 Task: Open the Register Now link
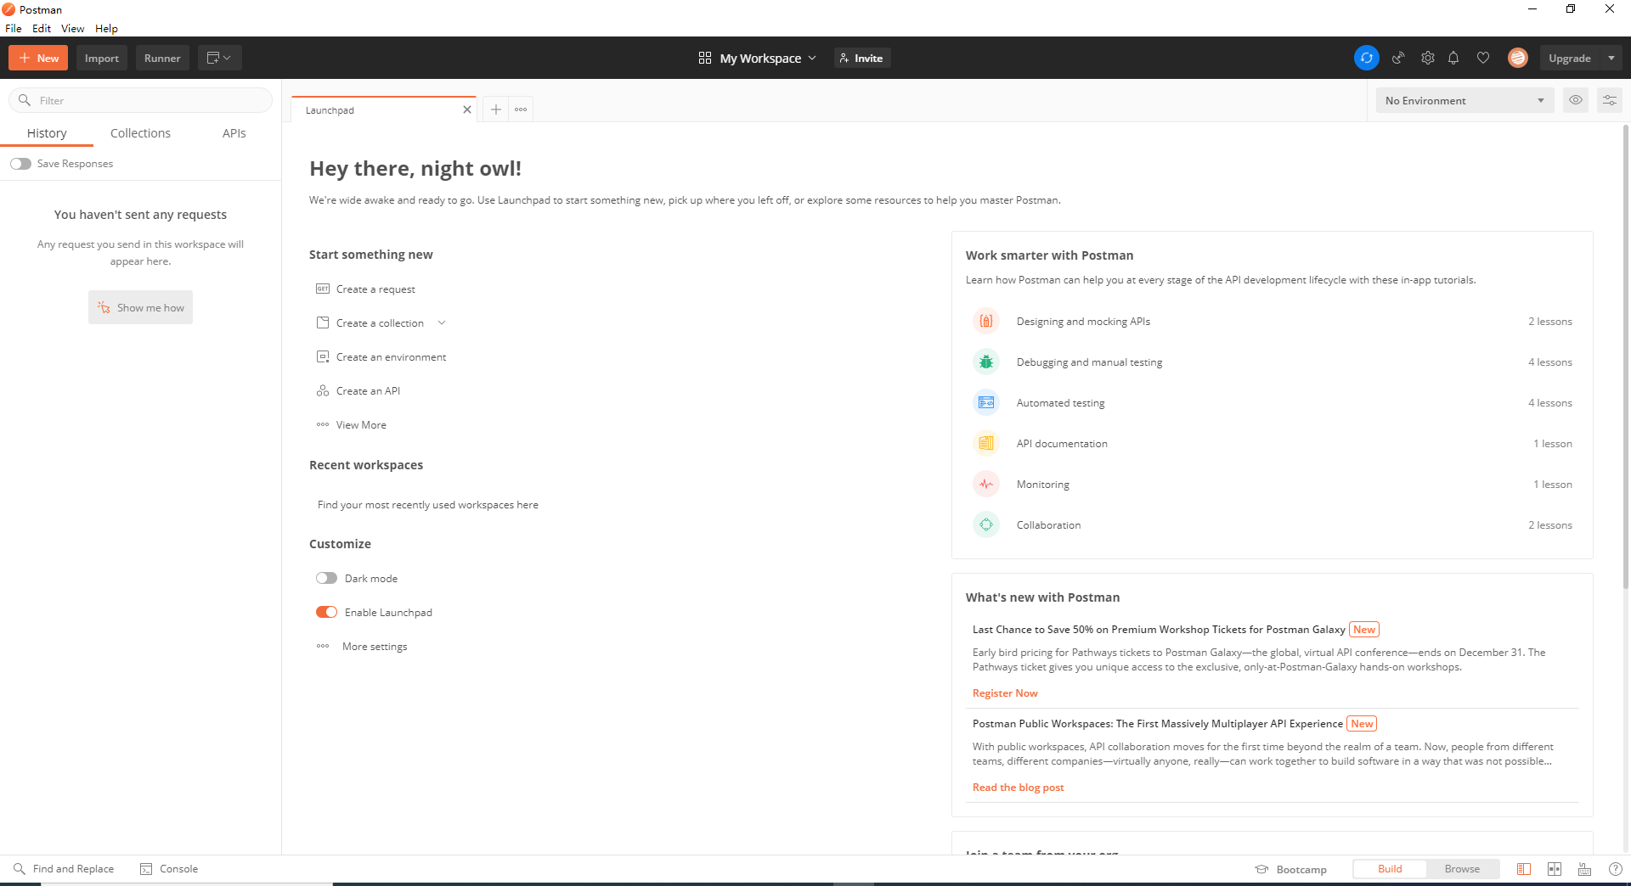click(x=1005, y=693)
